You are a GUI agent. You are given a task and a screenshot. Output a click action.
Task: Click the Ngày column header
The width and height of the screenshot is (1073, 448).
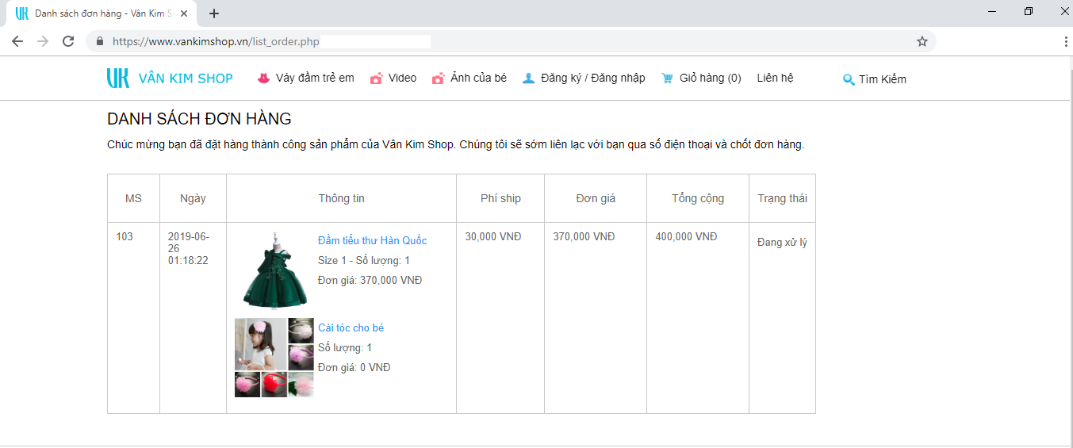point(193,198)
